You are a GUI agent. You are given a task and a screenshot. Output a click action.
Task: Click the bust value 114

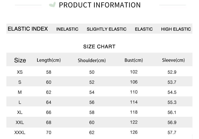pos(134,102)
